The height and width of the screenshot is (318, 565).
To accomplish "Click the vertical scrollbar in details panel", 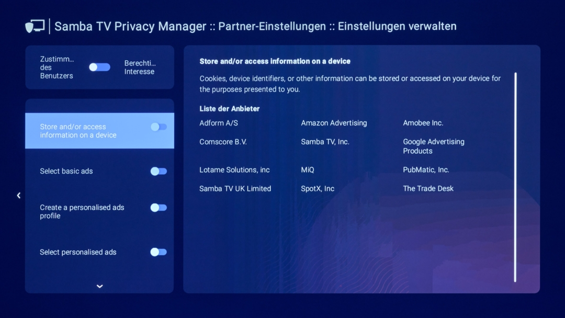I will coord(515,177).
